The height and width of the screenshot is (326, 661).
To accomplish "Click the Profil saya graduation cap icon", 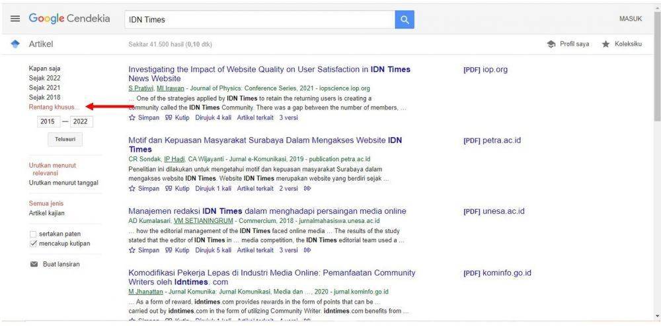I will [x=551, y=44].
